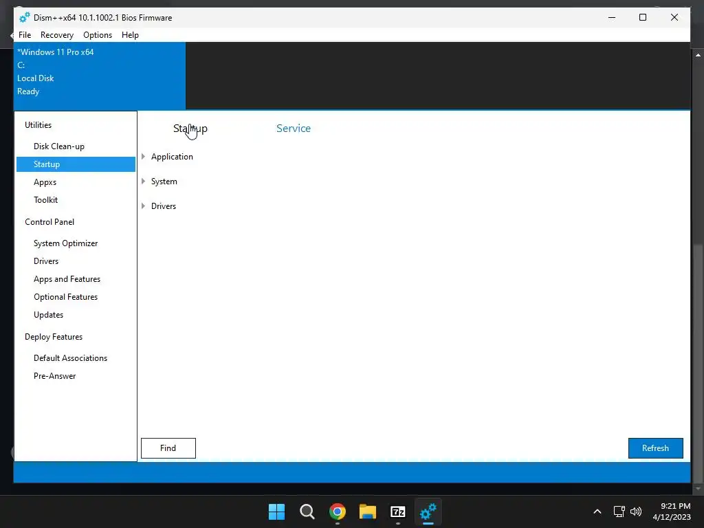Show hidden tray icons chevron
Image resolution: width=704 pixels, height=528 pixels.
[x=597, y=511]
